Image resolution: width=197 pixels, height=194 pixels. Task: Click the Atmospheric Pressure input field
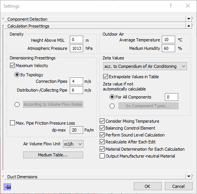click(76, 48)
